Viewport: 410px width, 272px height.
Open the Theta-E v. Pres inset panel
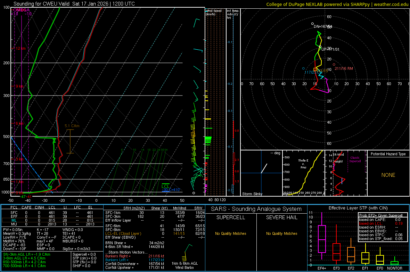click(303, 173)
